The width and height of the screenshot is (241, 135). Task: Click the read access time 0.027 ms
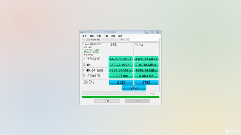pos(121,76)
